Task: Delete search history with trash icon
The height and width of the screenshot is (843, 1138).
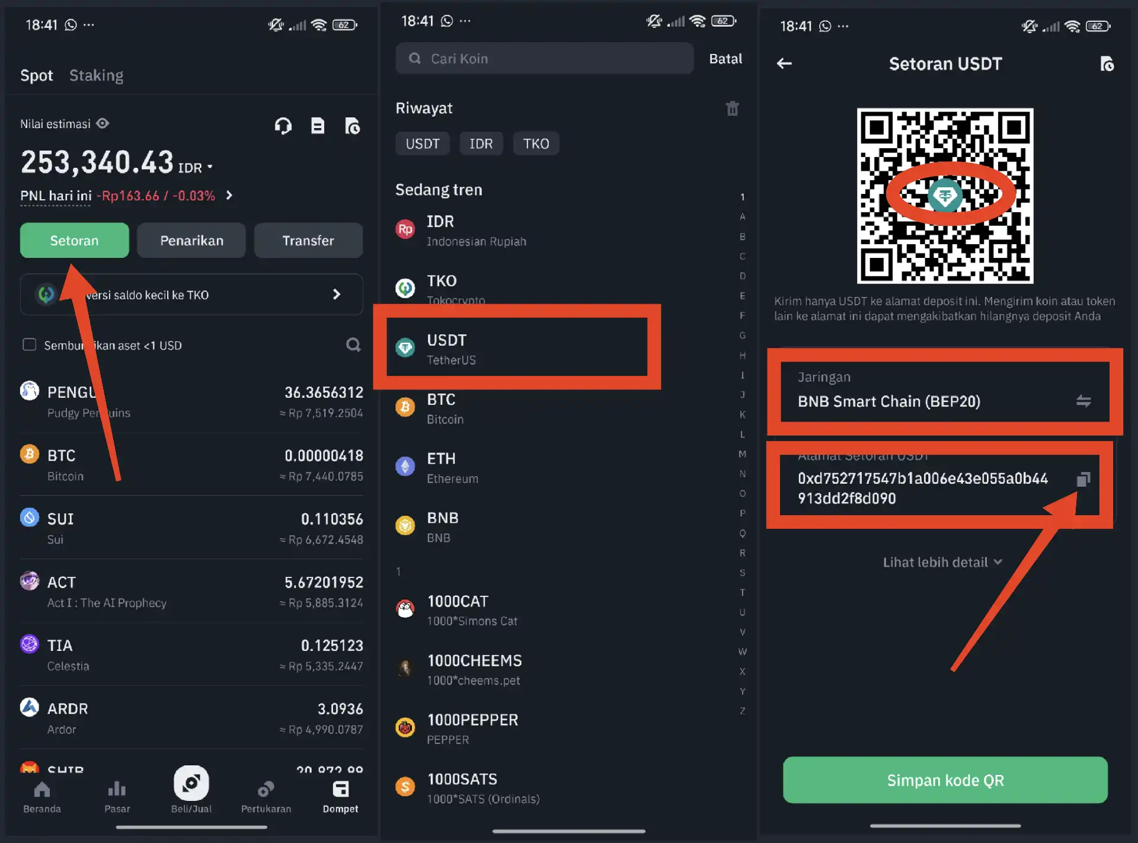Action: pos(732,108)
